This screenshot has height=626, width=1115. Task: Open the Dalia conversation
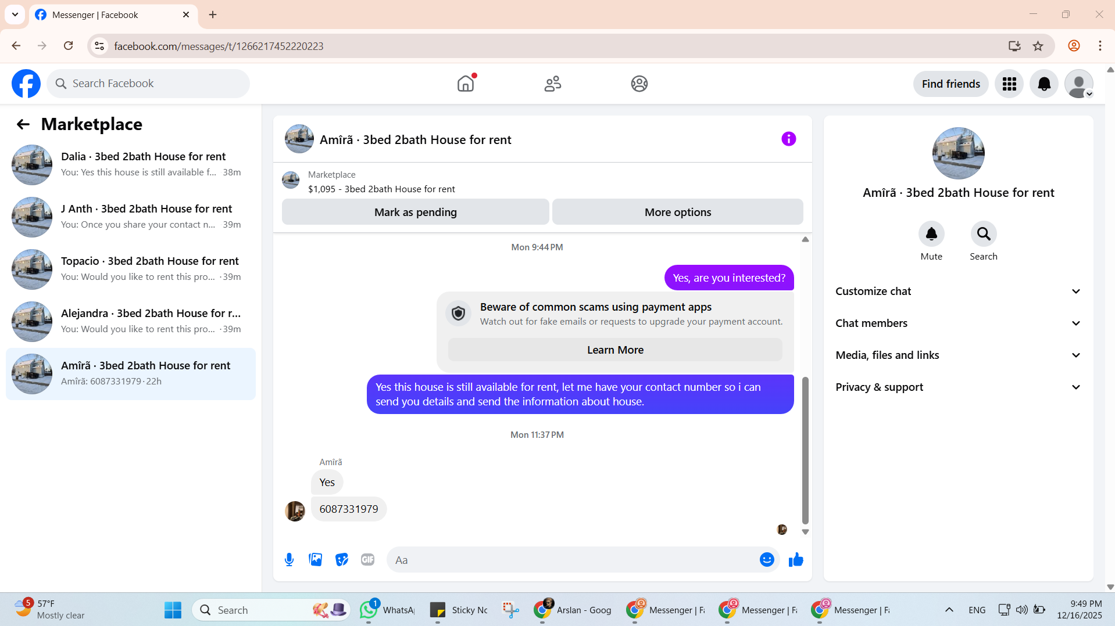pos(131,165)
